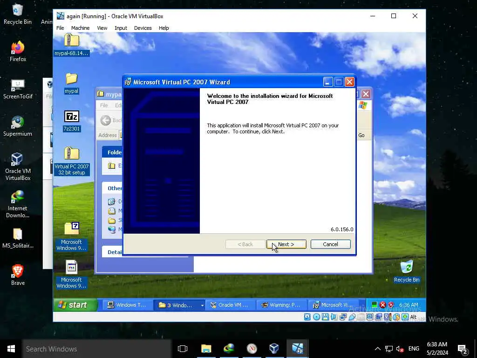Click the green network monitor tray icon

coord(375,305)
